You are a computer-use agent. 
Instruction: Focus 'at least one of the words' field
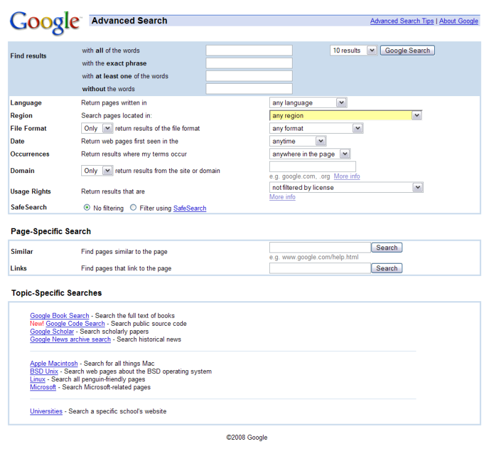pos(249,76)
